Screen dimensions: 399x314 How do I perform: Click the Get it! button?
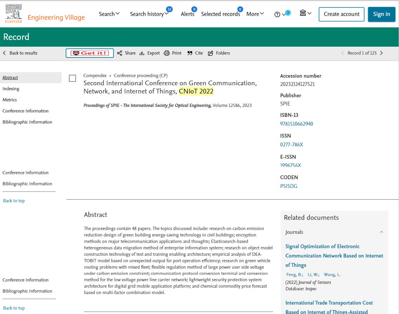coord(90,53)
